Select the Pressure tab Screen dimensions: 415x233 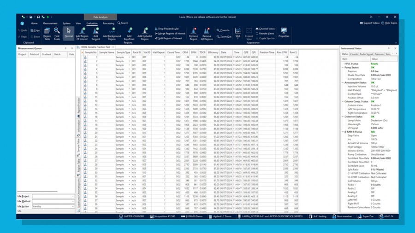(x=379, y=54)
